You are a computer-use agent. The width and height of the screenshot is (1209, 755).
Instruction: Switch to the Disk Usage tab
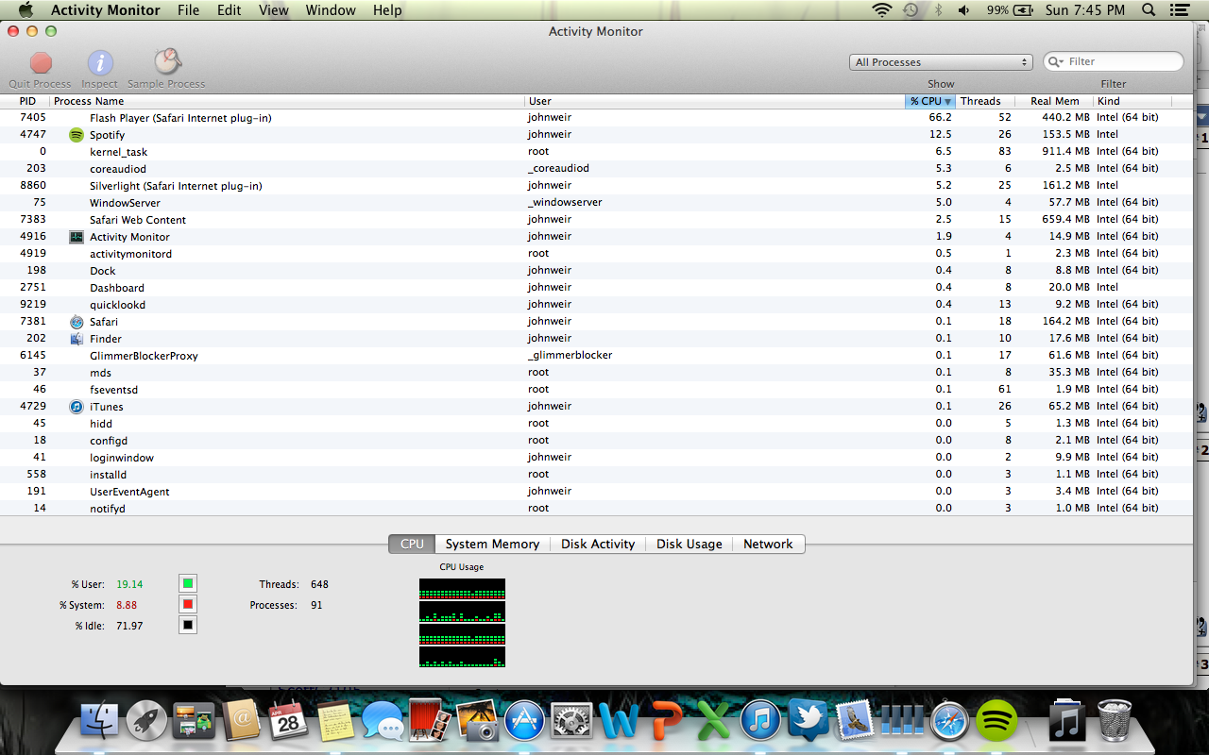(690, 544)
